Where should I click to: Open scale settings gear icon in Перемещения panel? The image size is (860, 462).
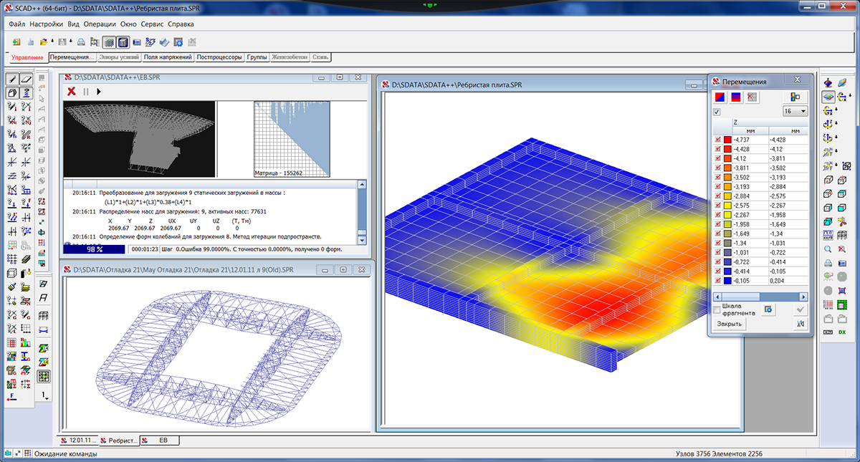click(768, 309)
